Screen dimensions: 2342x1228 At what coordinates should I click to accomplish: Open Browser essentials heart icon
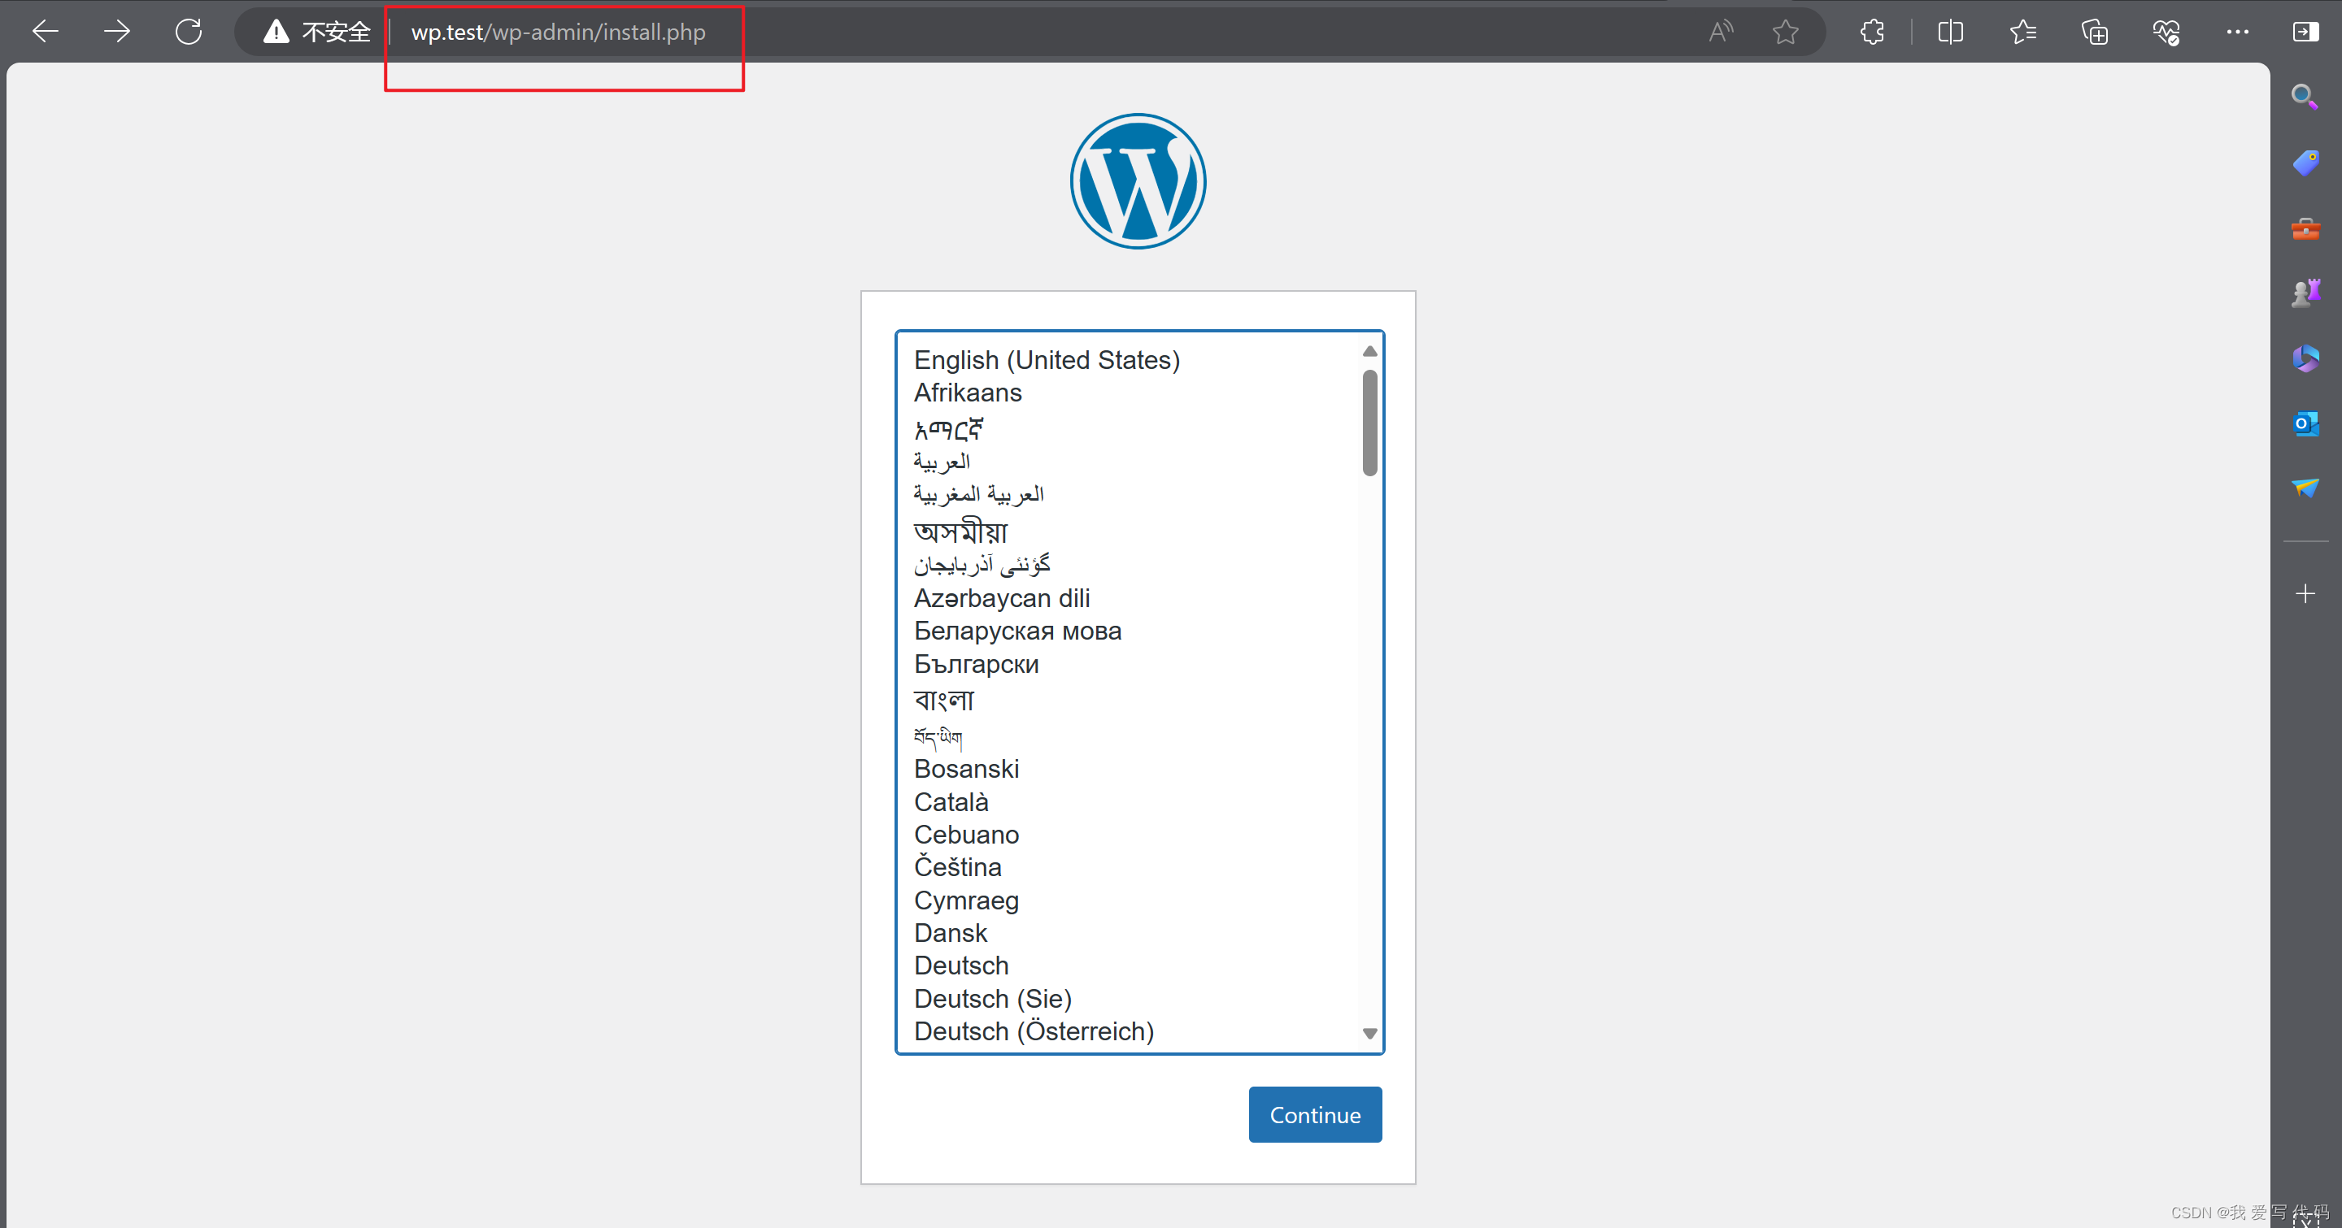pyautogui.click(x=2166, y=31)
